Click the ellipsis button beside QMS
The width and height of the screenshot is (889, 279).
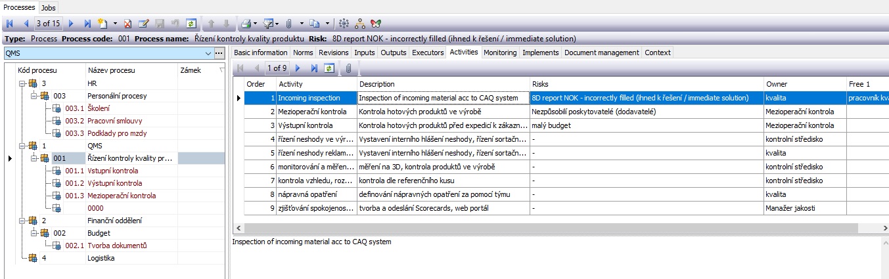[220, 53]
